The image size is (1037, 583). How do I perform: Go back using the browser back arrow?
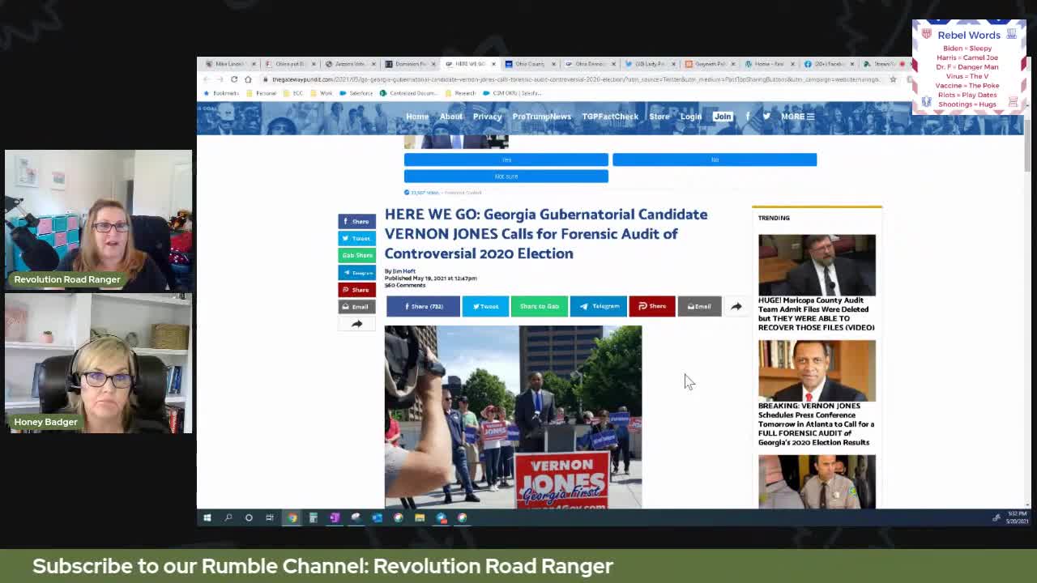207,79
